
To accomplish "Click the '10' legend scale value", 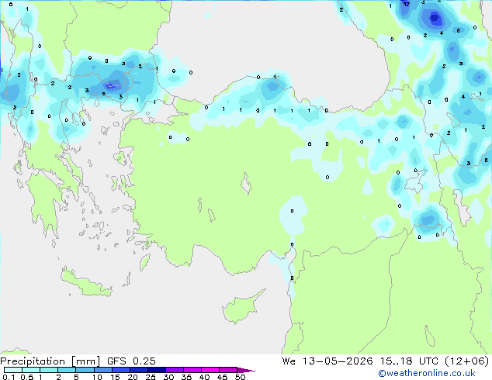I will pyautogui.click(x=97, y=377).
